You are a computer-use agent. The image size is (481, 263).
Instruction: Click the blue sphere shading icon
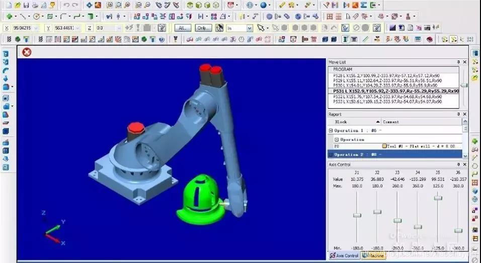[263, 5]
